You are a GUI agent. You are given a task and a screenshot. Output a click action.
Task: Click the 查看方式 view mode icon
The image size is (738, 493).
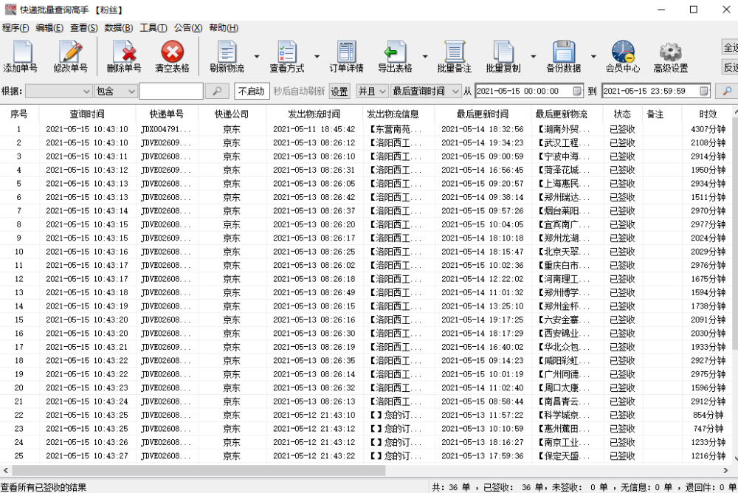click(287, 57)
